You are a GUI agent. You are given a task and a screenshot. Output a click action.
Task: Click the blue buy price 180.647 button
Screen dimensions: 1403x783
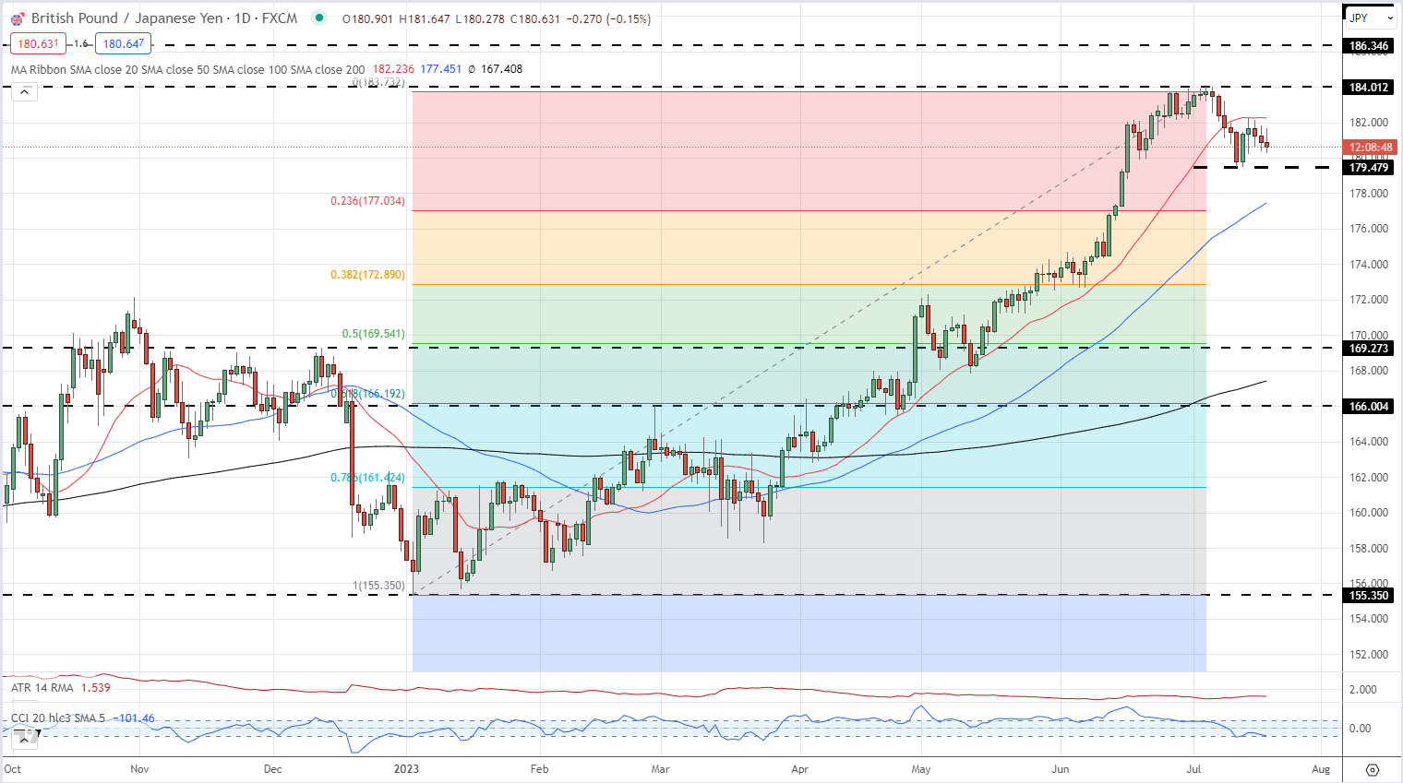tap(124, 43)
